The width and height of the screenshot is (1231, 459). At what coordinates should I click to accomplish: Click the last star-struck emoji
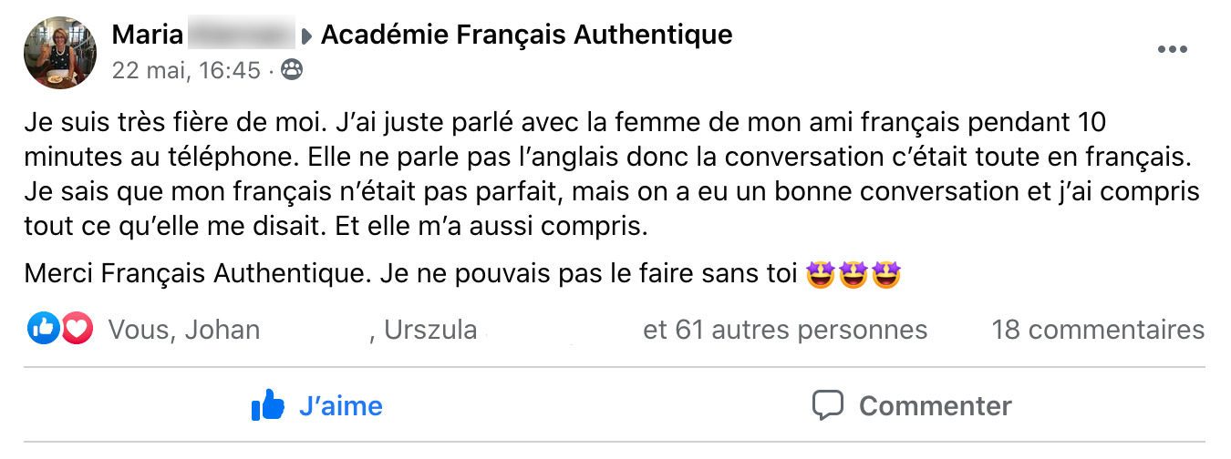coord(886,273)
